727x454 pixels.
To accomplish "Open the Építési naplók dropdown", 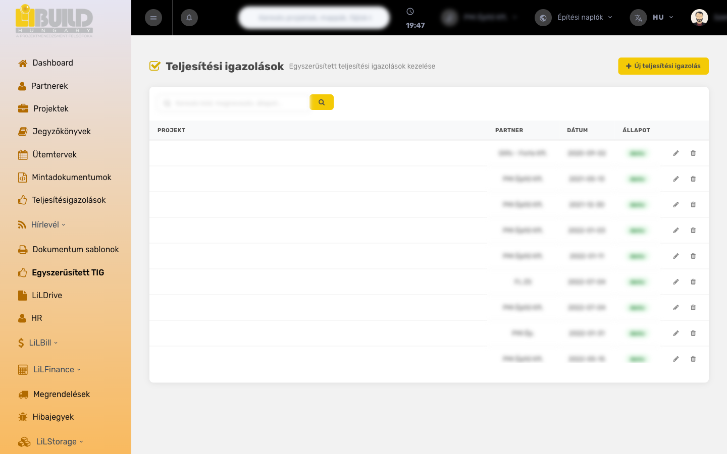I will pos(585,17).
